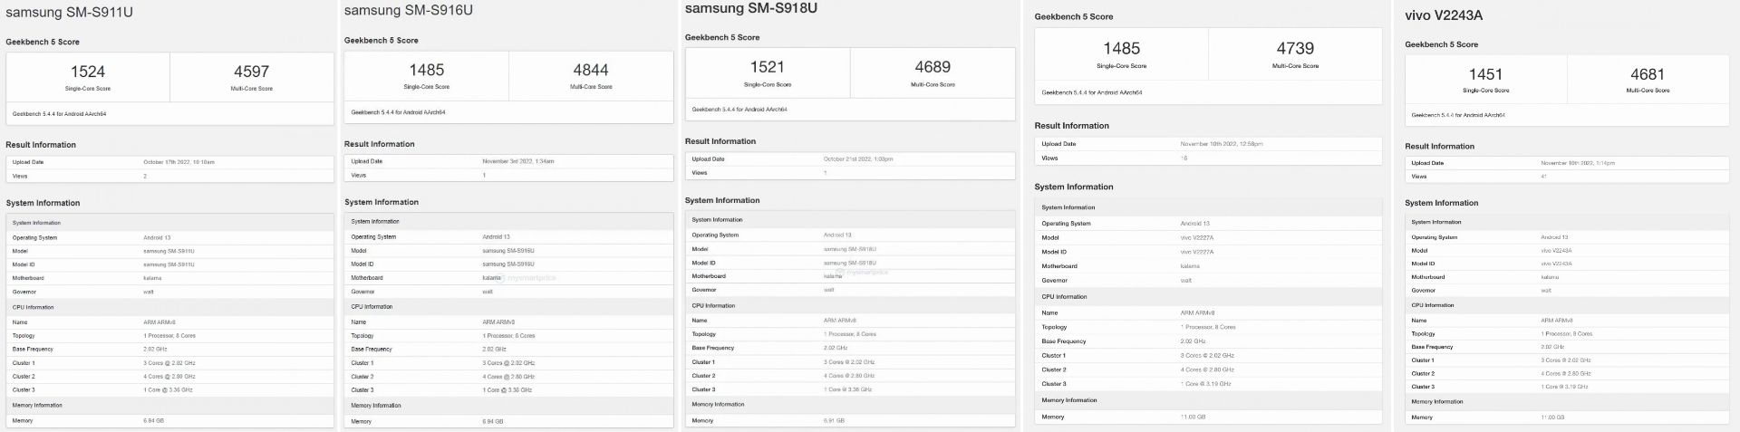Screen dimensions: 1740x432
Task: Click the Views count '2' in SM-S911U panel
Action: 145,177
